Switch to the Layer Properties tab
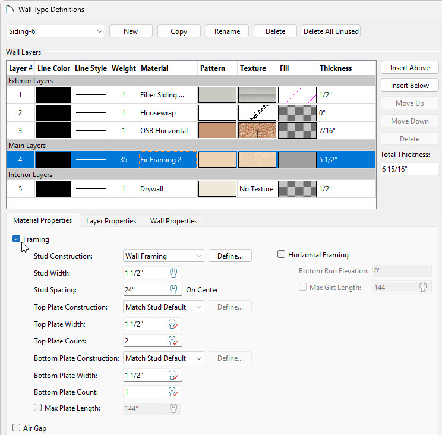This screenshot has height=435, width=442. (x=111, y=221)
